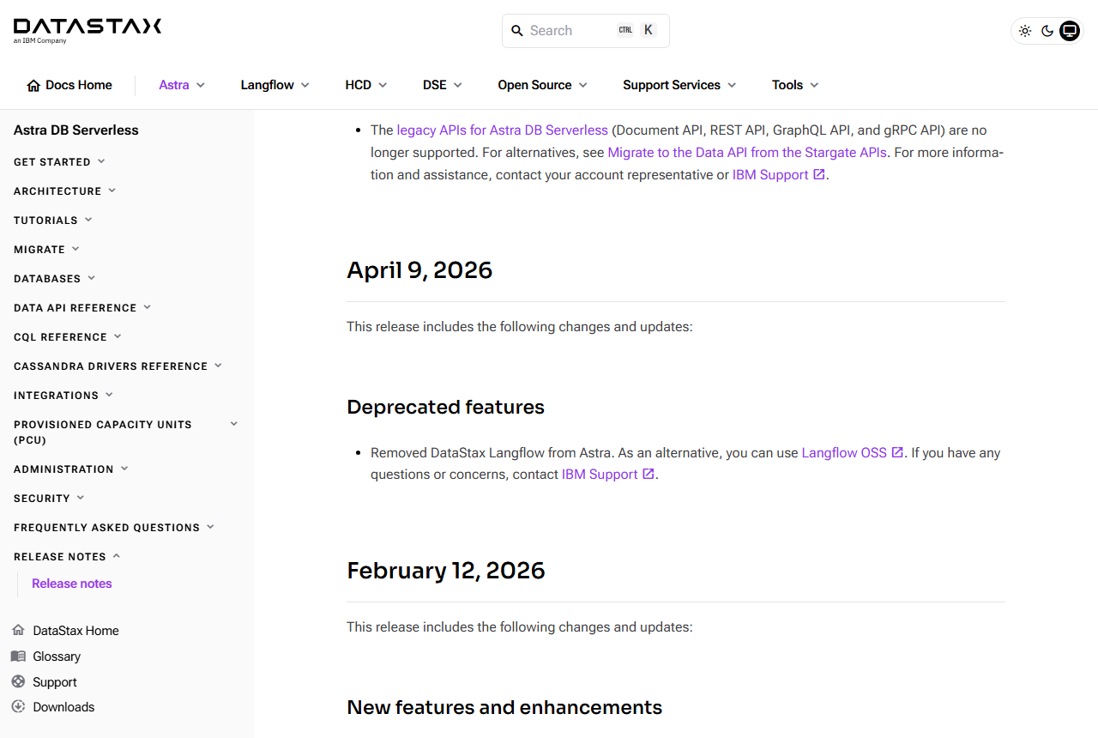Click the DataStax logo

point(87,30)
